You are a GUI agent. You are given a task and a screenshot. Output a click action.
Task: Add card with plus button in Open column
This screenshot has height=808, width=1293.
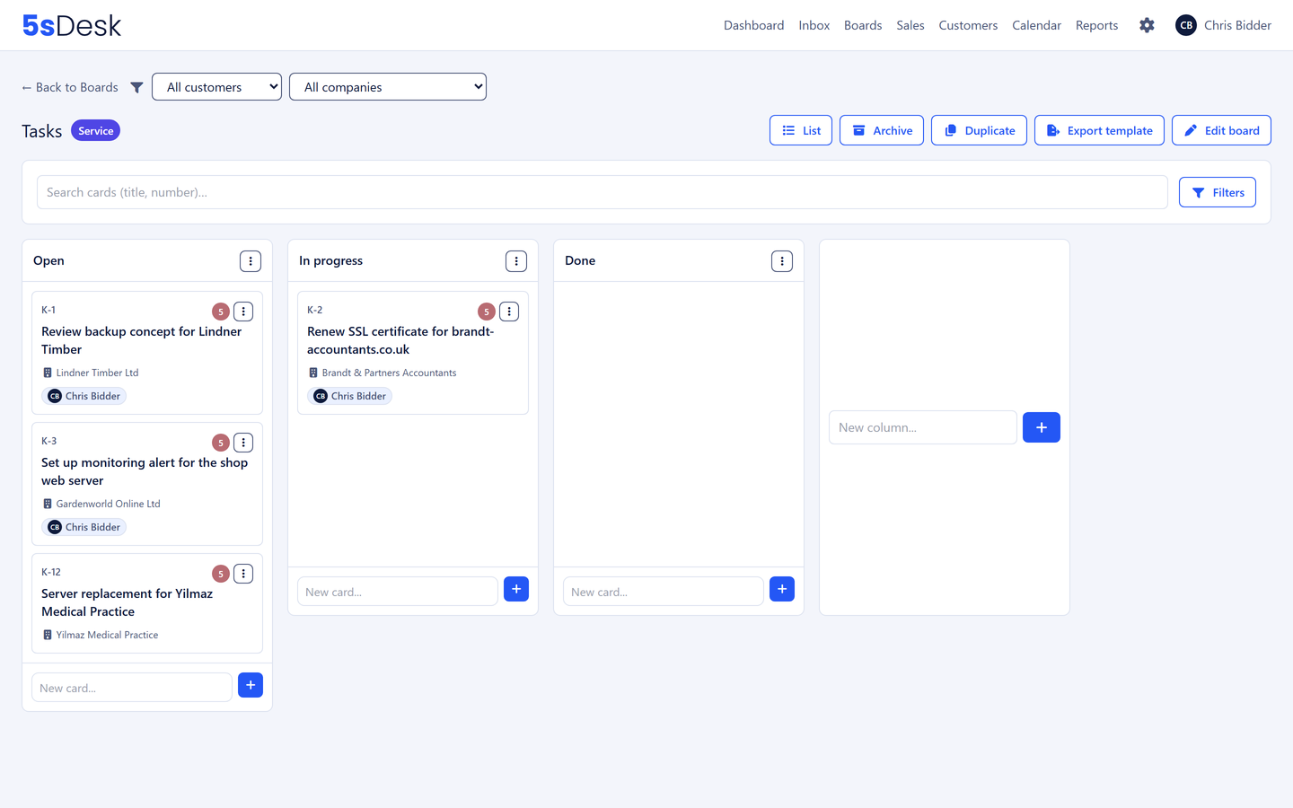[251, 685]
